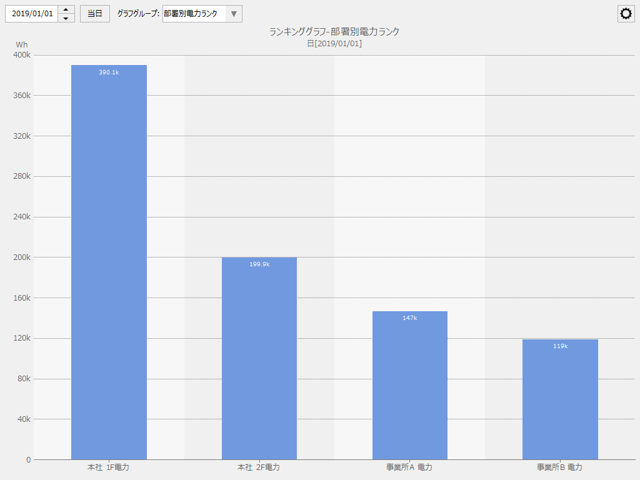The width and height of the screenshot is (640, 480).
Task: Click the 本社 1F電力 axis label
Action: click(109, 467)
